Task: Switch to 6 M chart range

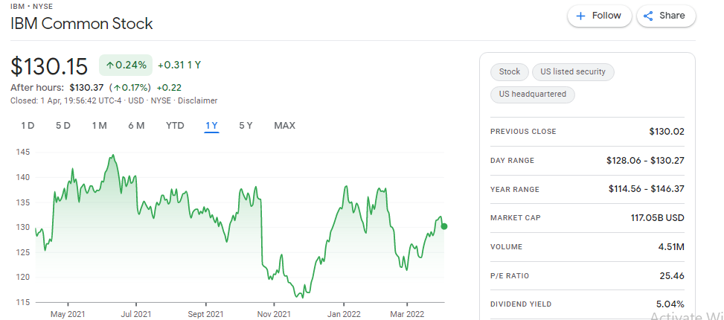Action: (x=136, y=126)
